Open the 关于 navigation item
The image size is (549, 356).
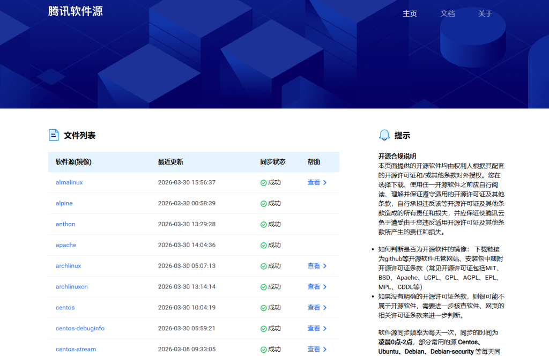point(485,14)
